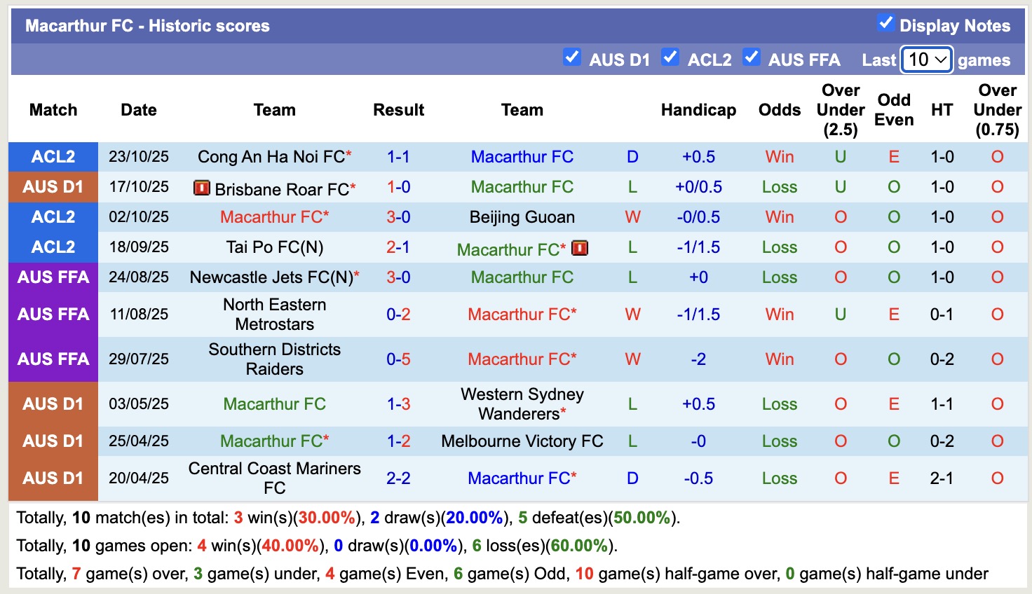Select Western Sydney Wanderers team name
The height and width of the screenshot is (594, 1032).
[x=522, y=403]
